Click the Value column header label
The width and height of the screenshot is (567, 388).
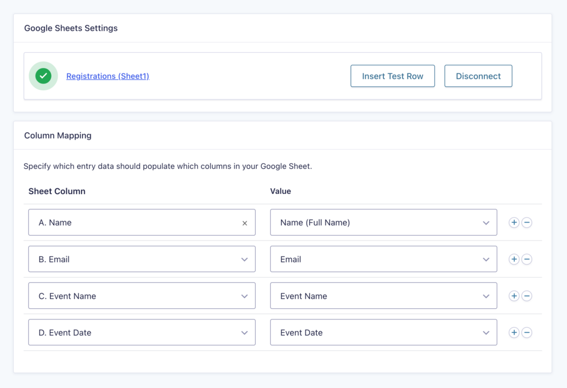pyautogui.click(x=281, y=192)
